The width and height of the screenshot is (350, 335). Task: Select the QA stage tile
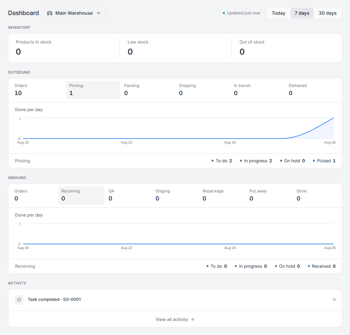(128, 195)
